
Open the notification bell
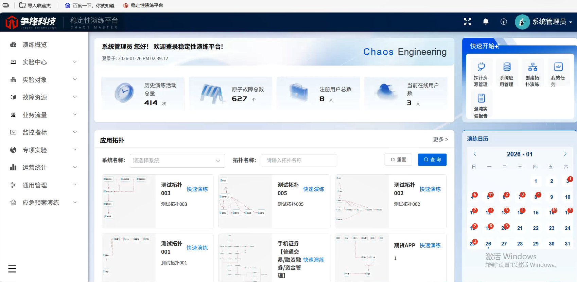point(486,22)
